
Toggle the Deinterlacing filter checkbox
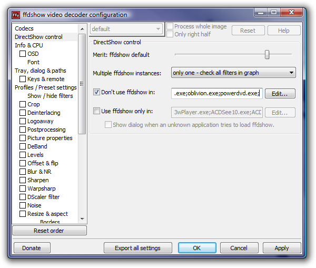click(23, 113)
